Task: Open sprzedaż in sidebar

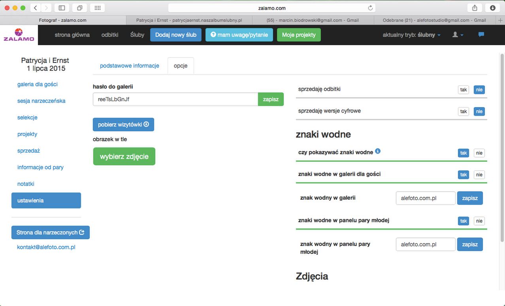Action: 28,151
